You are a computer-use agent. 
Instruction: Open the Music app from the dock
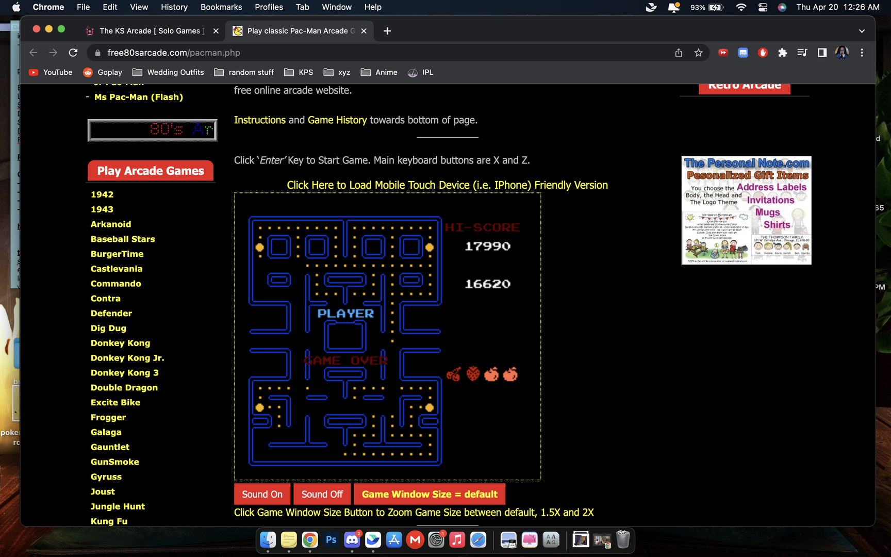pyautogui.click(x=457, y=540)
